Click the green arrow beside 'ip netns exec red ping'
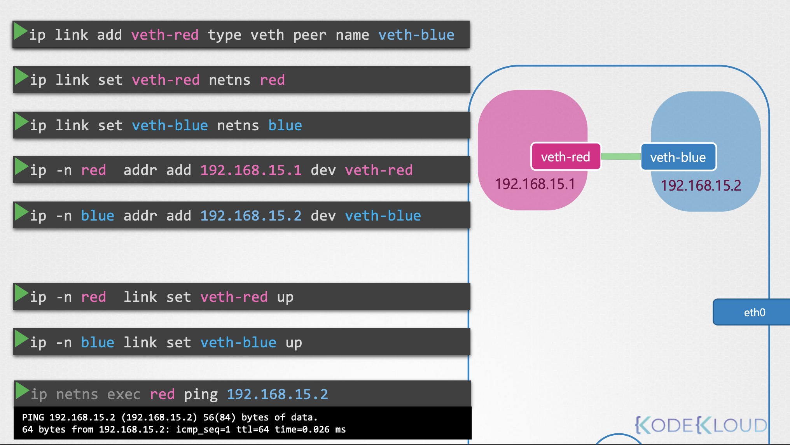The width and height of the screenshot is (790, 445). tap(22, 391)
